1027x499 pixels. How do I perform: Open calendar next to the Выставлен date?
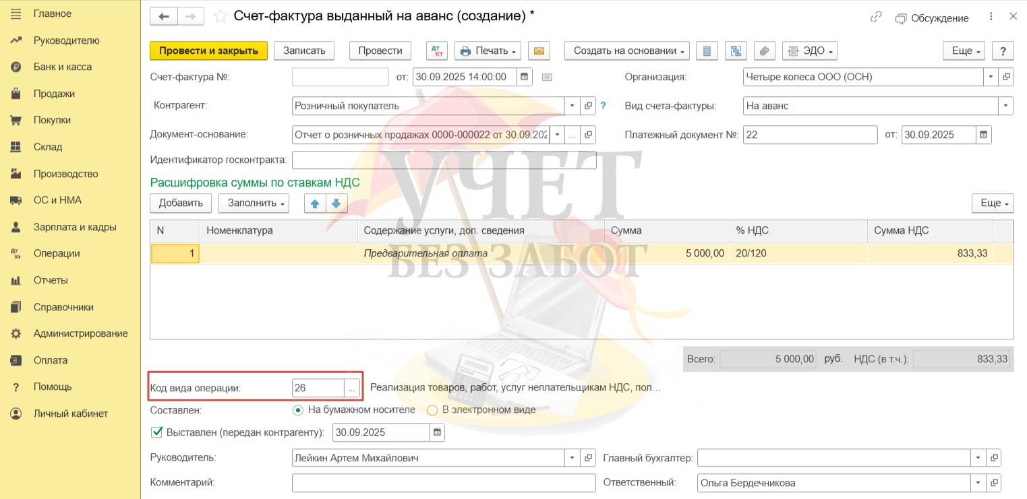(x=437, y=432)
